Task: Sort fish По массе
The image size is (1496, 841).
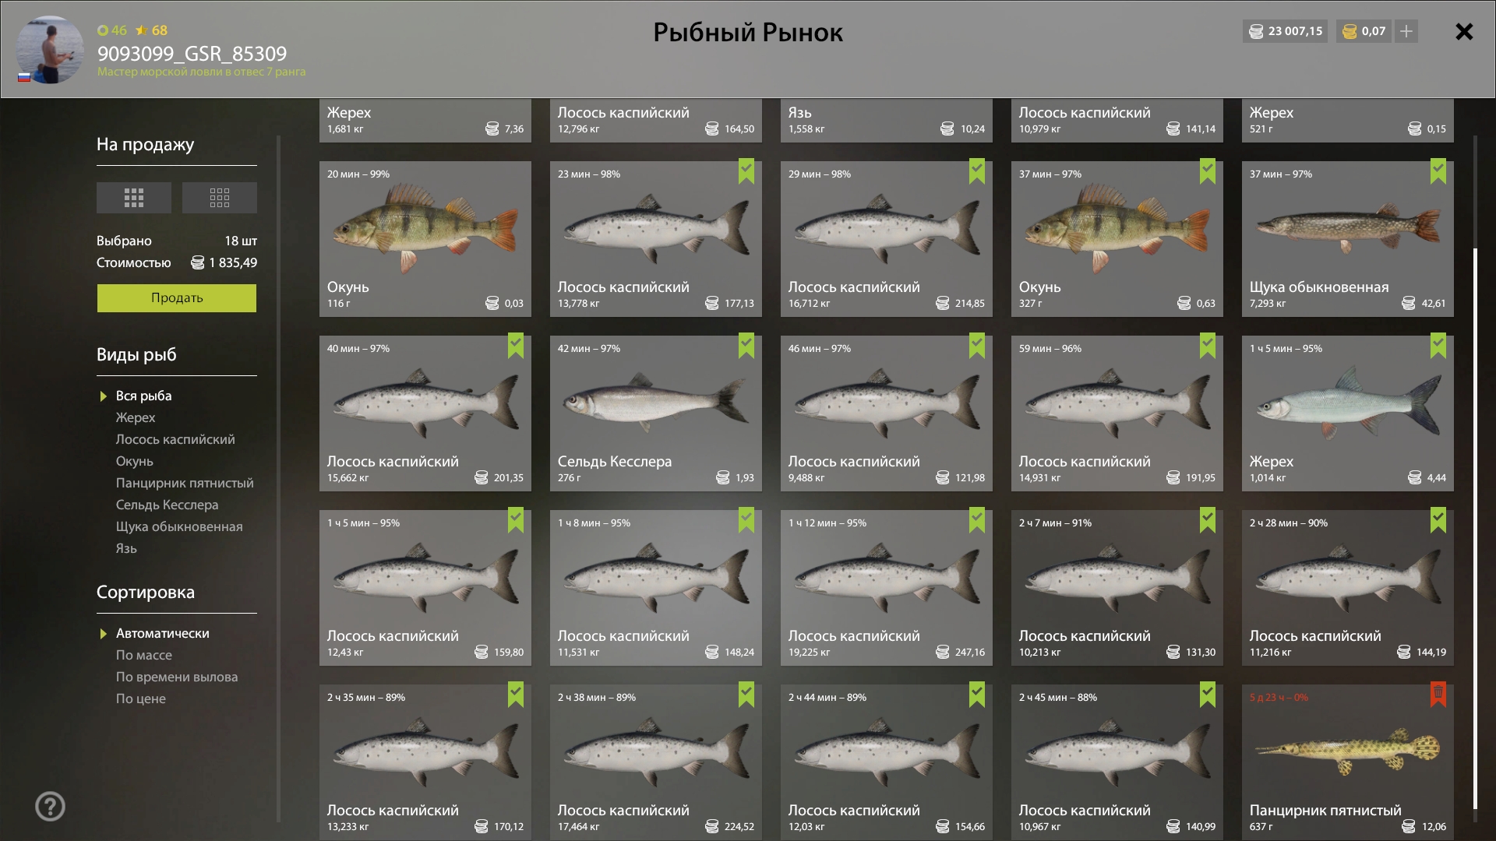Action: [144, 656]
